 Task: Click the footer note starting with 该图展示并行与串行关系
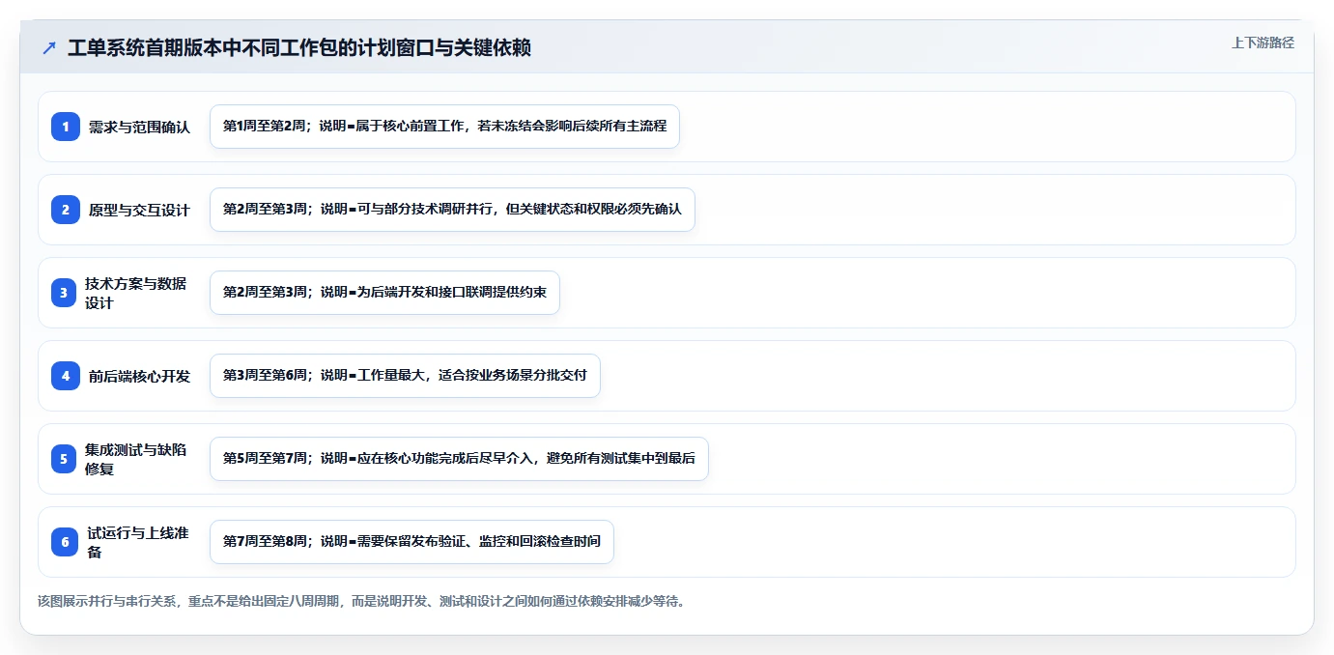click(x=361, y=601)
